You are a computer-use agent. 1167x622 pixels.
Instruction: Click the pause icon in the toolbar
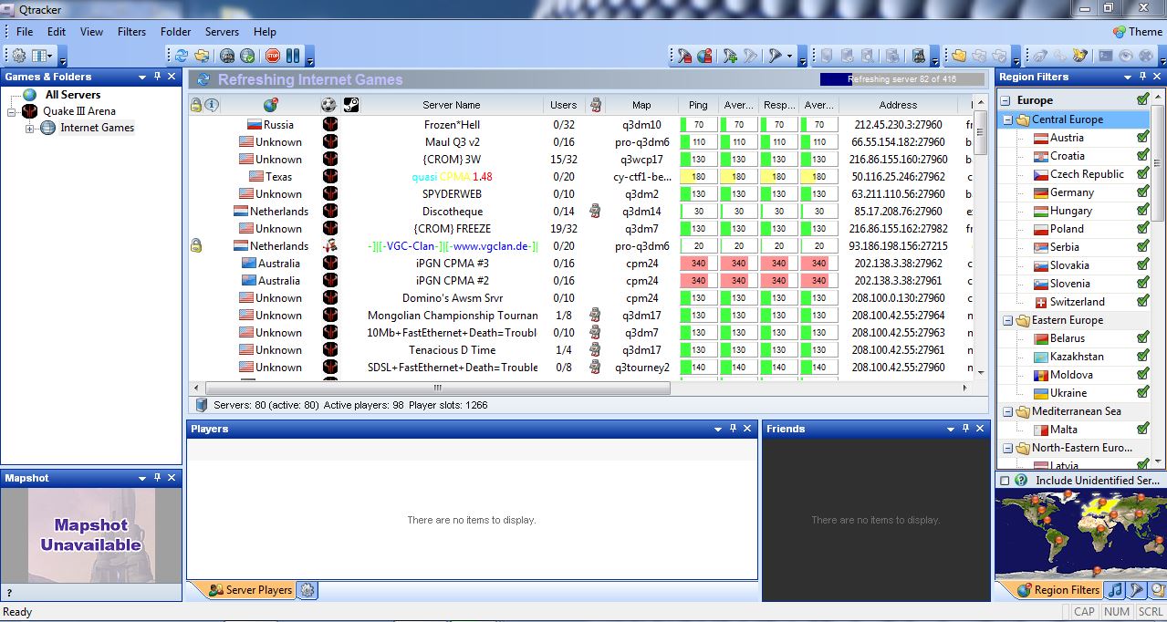click(x=293, y=56)
